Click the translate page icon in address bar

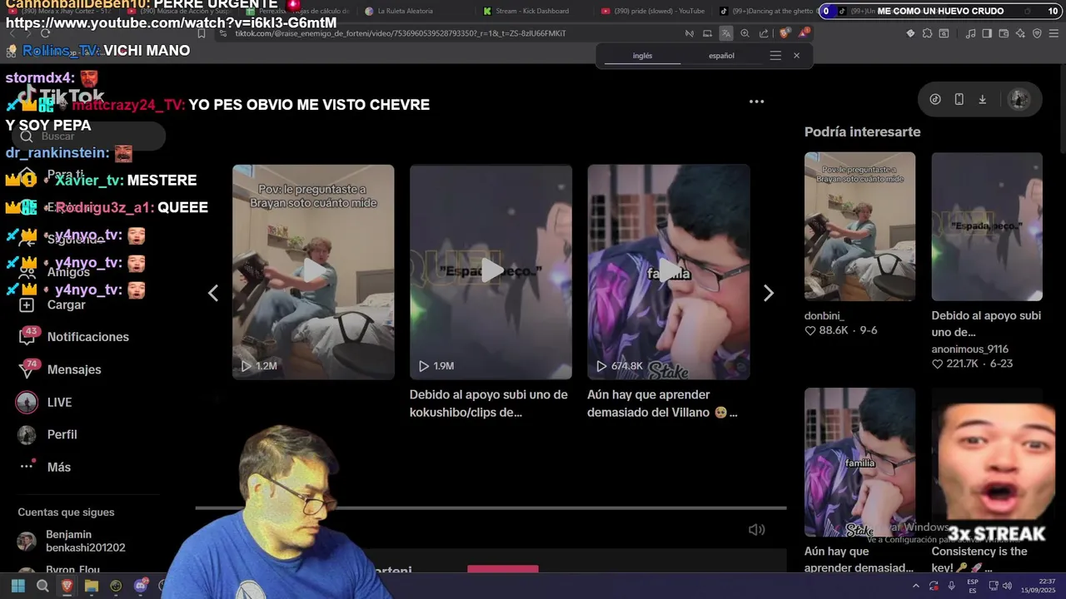point(726,33)
